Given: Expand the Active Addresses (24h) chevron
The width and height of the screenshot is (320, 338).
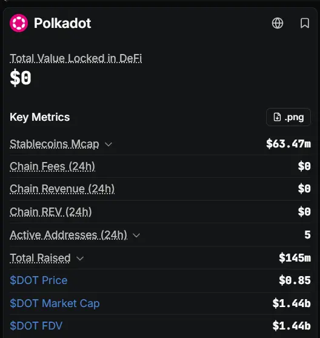Looking at the screenshot, I should point(136,235).
